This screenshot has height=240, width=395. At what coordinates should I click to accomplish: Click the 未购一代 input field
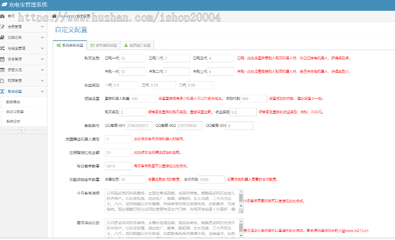133,72
